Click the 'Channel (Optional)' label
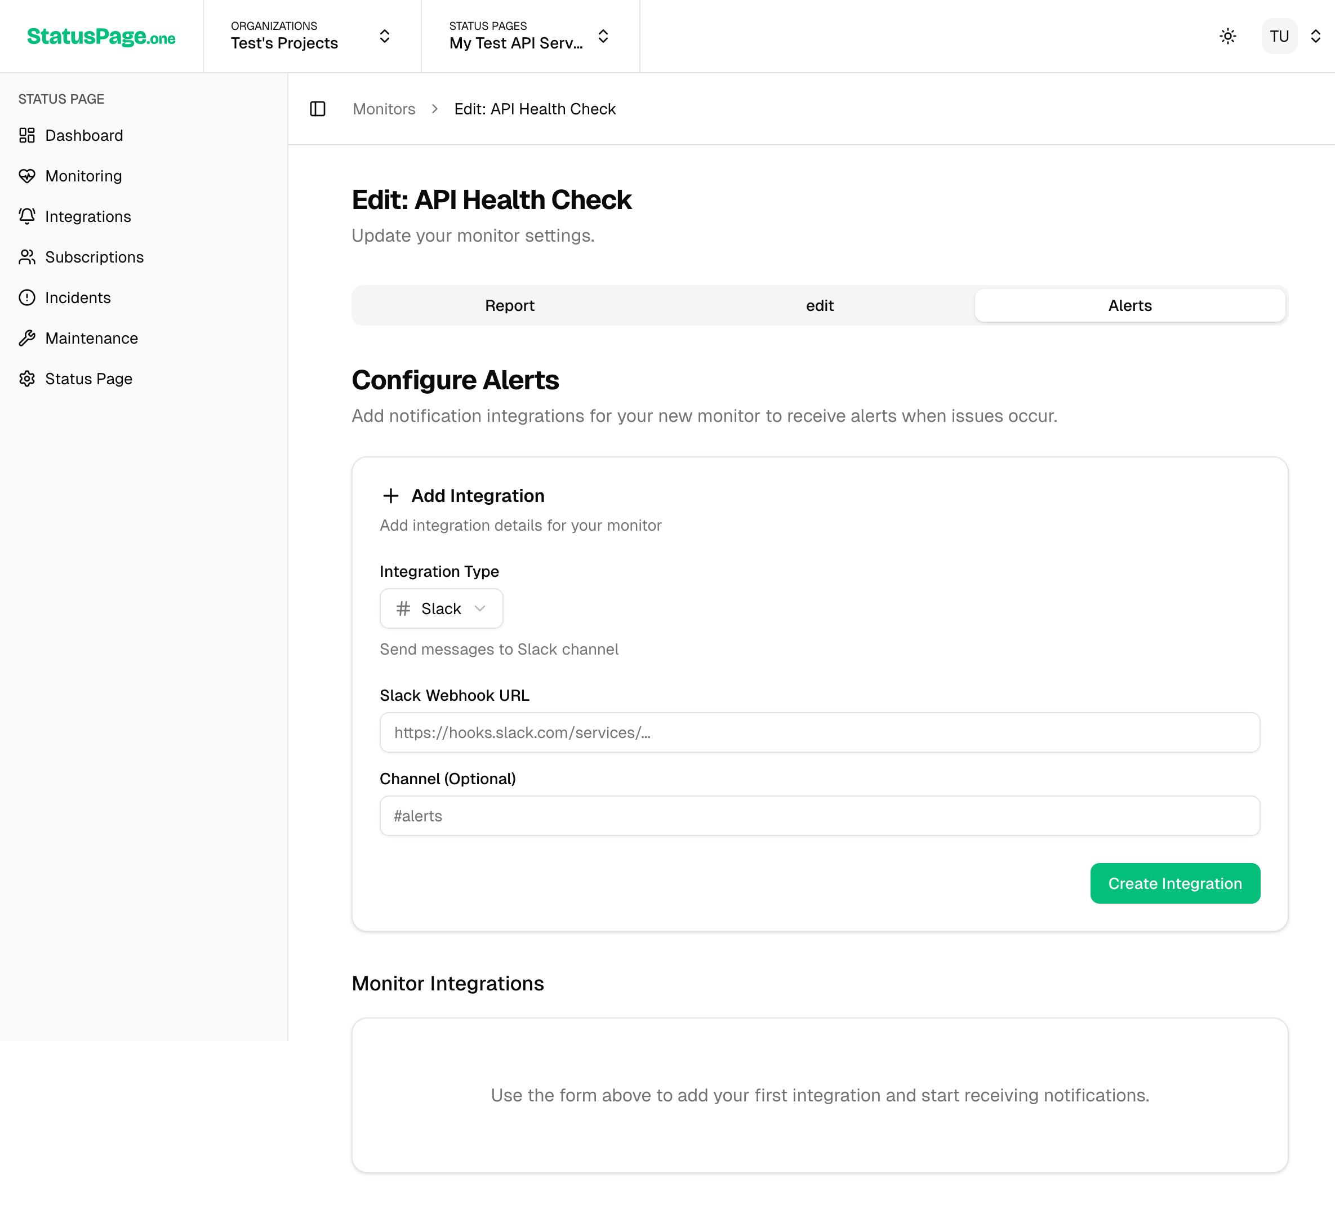 (448, 779)
